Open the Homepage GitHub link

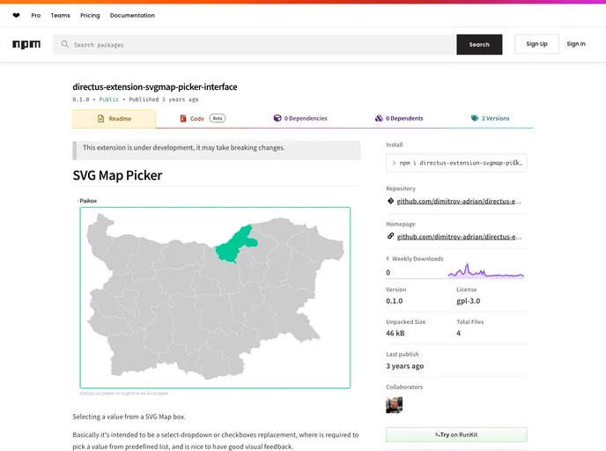click(459, 237)
